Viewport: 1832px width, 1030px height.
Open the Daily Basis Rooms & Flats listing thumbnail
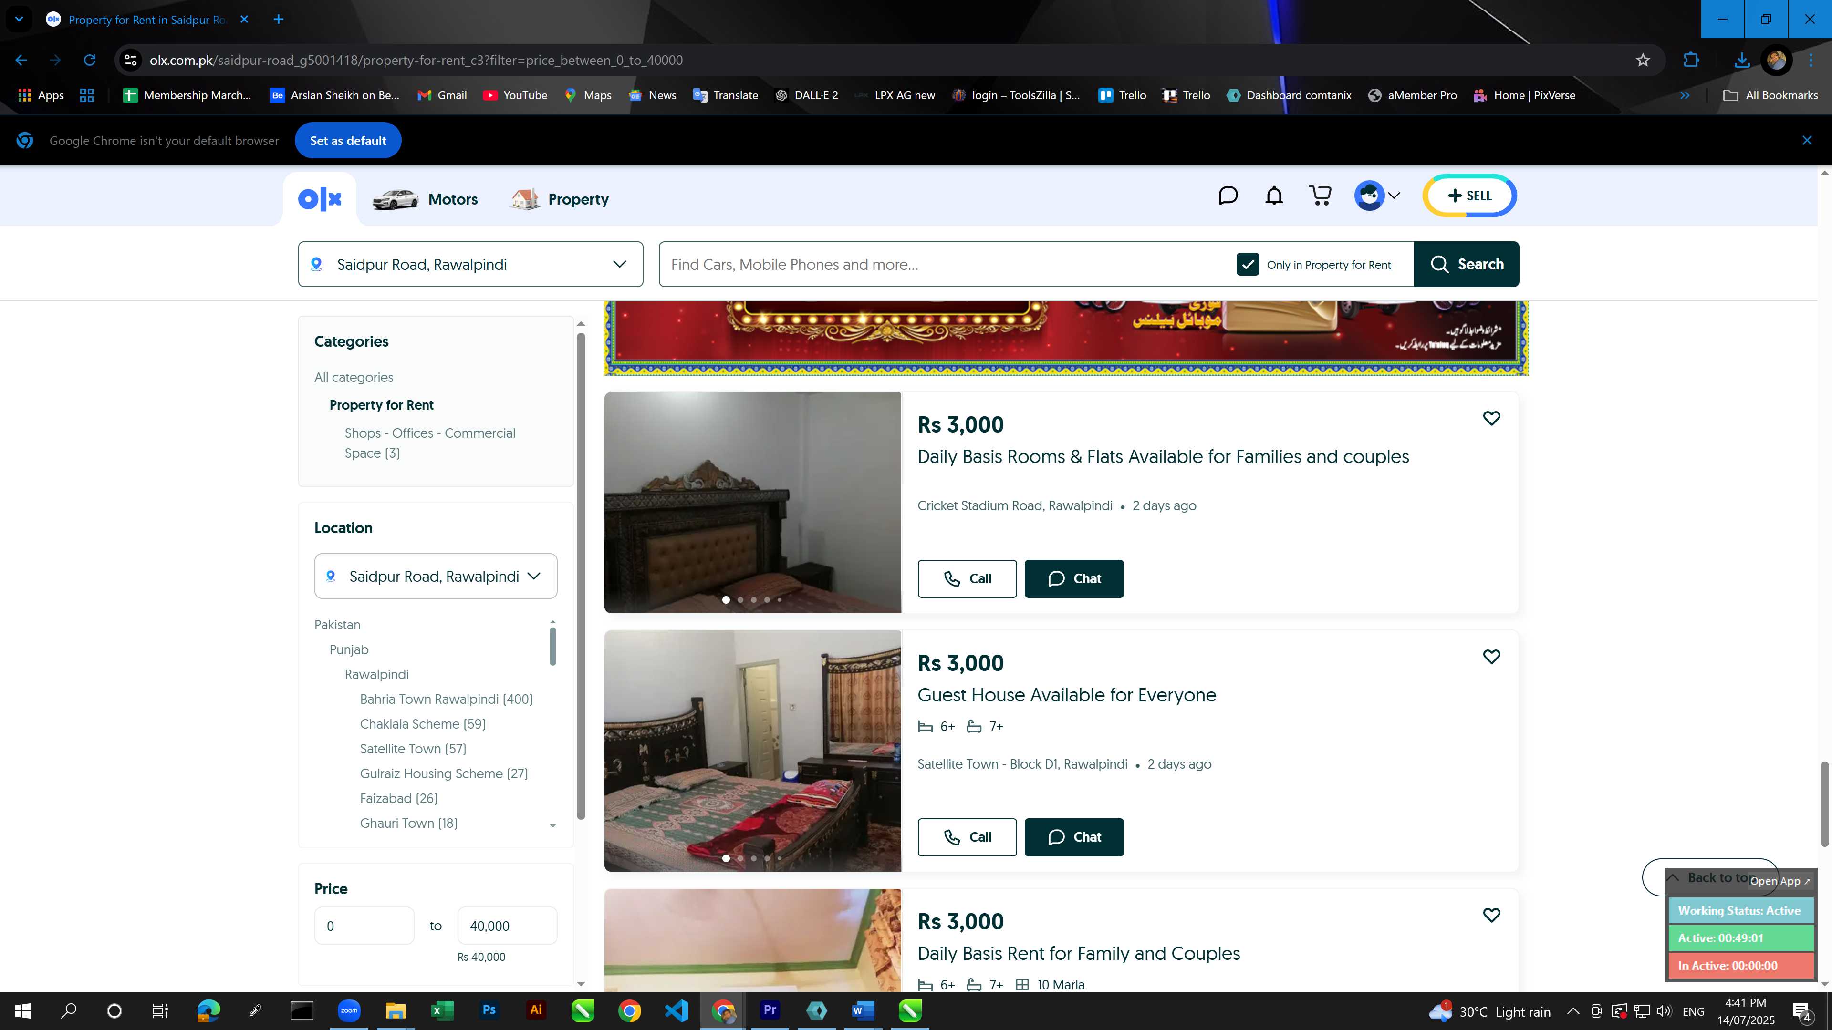(x=752, y=503)
